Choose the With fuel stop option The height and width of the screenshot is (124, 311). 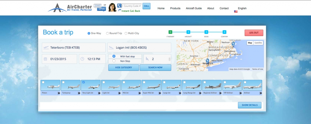pos(114,56)
